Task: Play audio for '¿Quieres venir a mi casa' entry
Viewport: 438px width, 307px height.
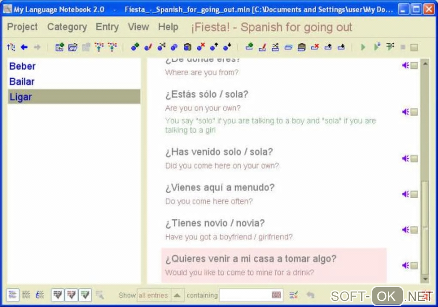Action: [405, 265]
